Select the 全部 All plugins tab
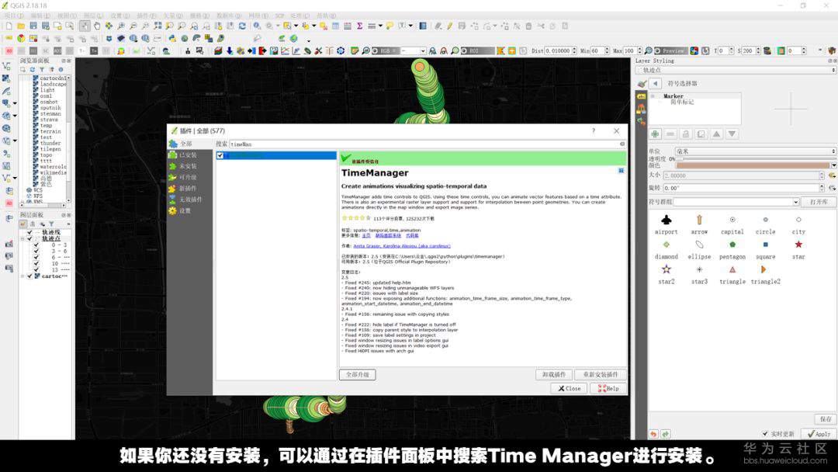The width and height of the screenshot is (838, 472). click(190, 144)
